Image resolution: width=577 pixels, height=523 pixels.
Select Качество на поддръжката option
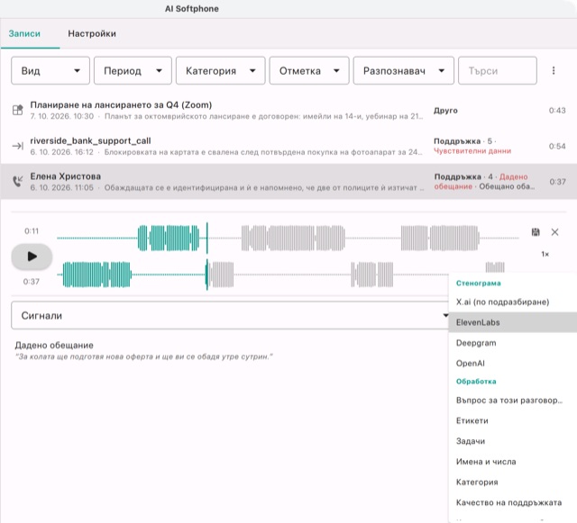tap(513, 502)
